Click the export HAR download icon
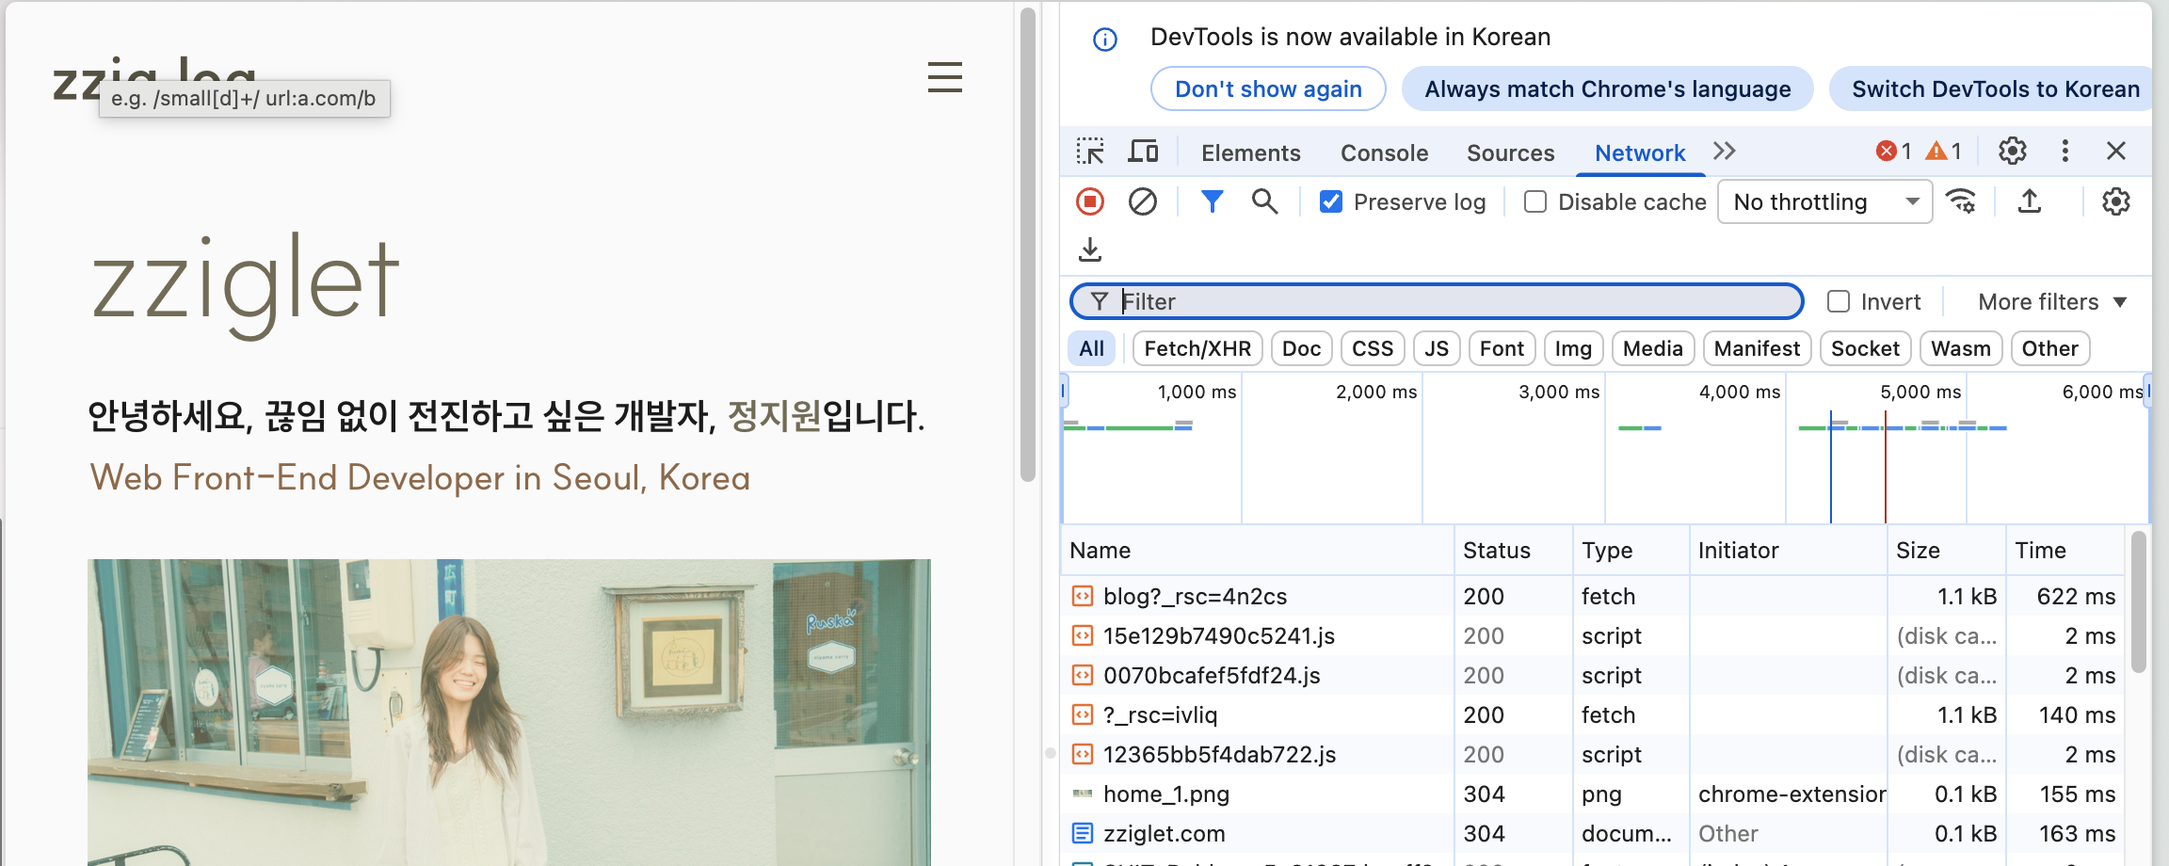Viewport: 2169px width, 866px height. pos(1090,249)
